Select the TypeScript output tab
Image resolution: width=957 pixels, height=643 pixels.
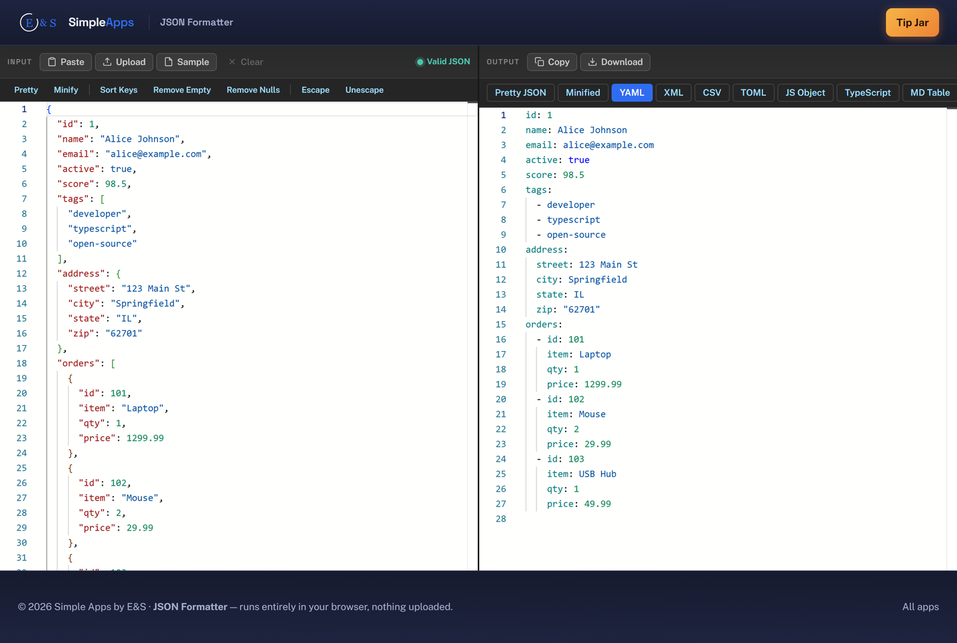(867, 93)
